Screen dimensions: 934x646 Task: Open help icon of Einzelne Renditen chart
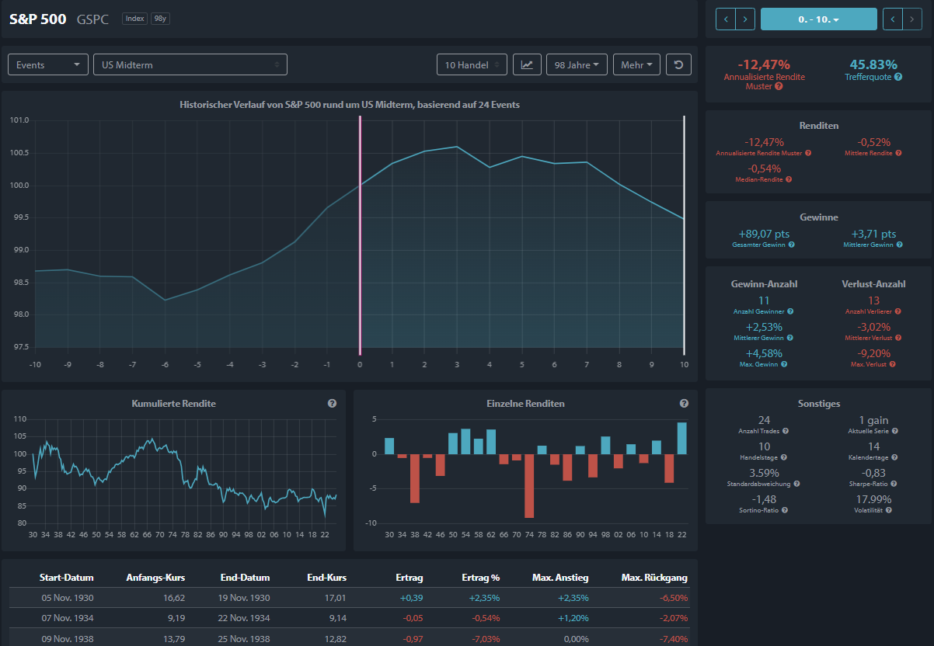point(684,404)
